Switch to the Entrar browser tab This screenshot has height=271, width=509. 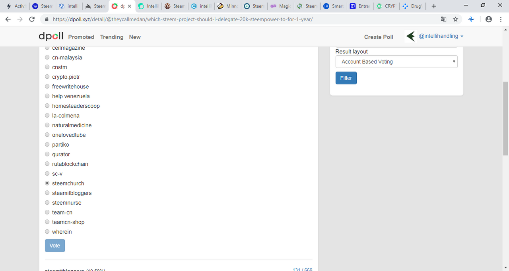click(359, 6)
